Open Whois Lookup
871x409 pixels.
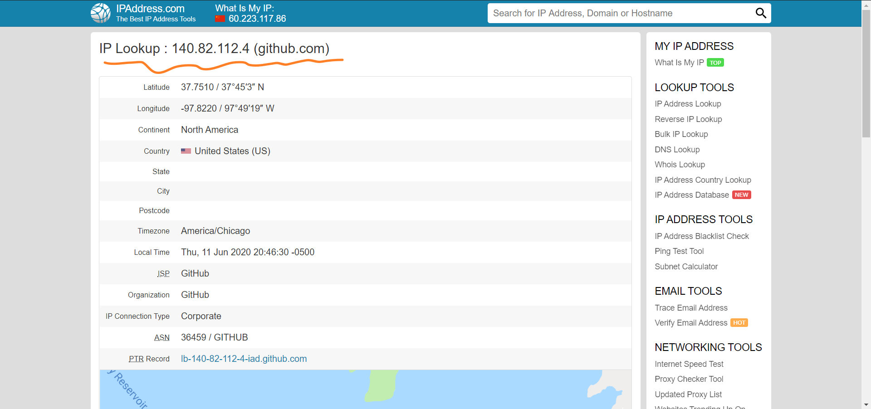coord(680,165)
